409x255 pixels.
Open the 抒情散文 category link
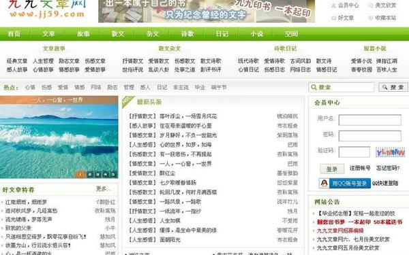coord(133,61)
